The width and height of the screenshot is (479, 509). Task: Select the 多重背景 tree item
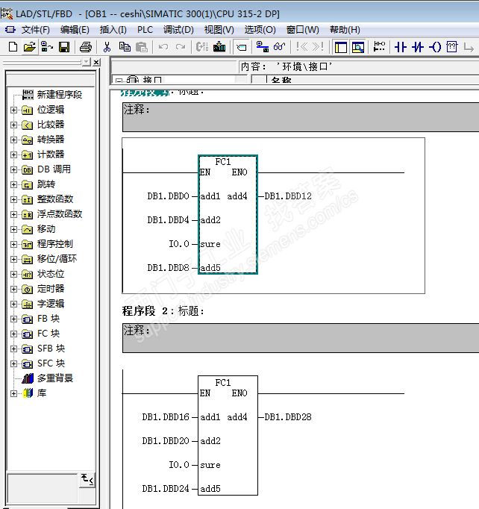click(55, 378)
